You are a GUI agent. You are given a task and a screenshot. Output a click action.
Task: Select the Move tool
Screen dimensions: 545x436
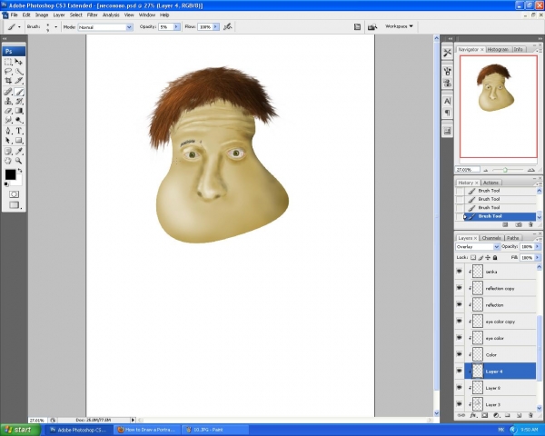(19, 62)
